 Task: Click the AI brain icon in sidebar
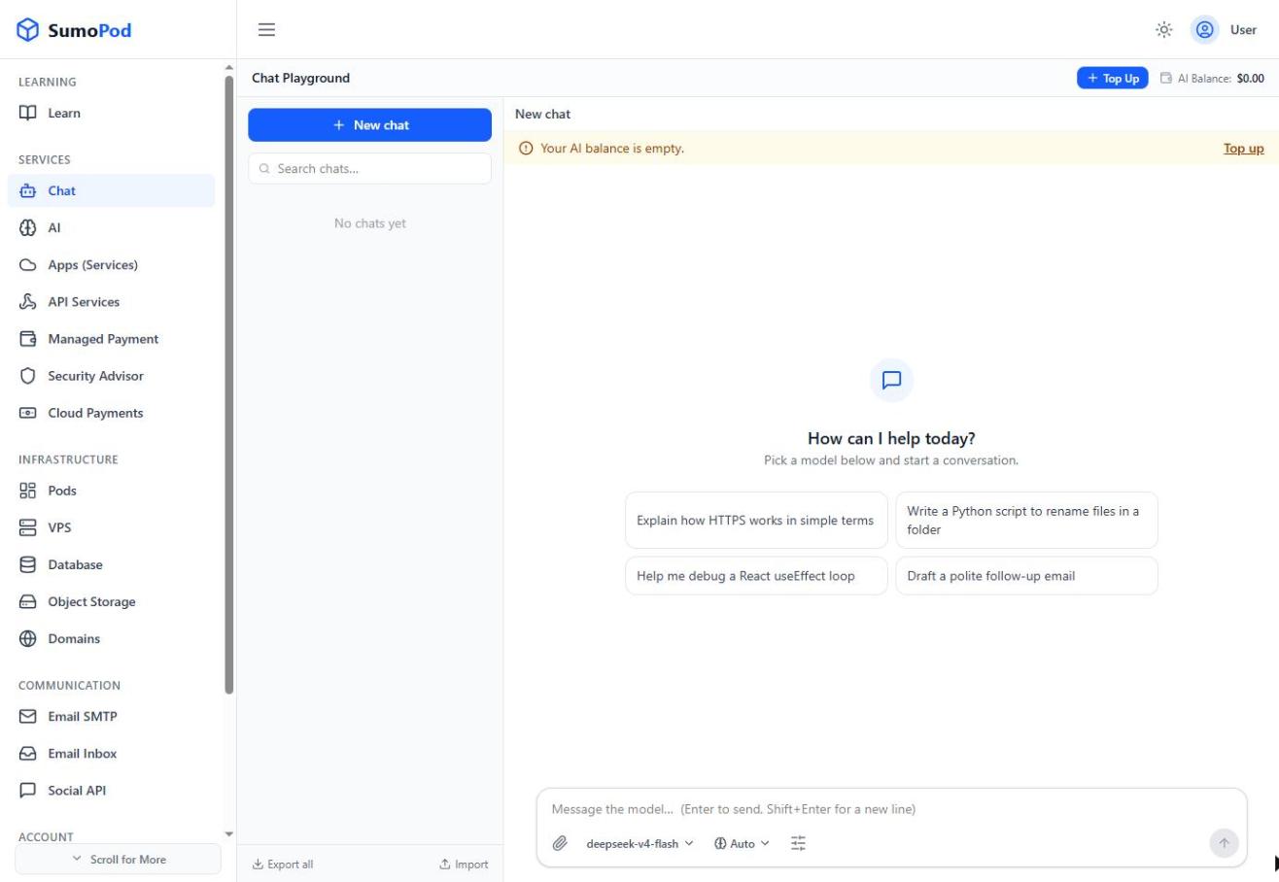tap(28, 227)
